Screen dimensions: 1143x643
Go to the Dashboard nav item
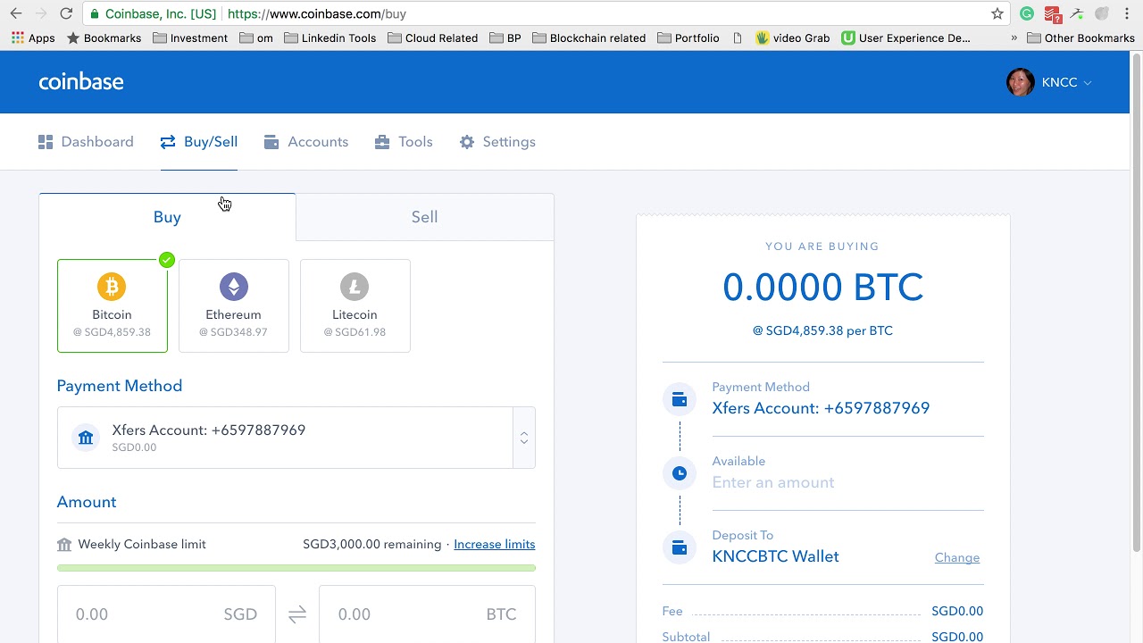coord(86,142)
